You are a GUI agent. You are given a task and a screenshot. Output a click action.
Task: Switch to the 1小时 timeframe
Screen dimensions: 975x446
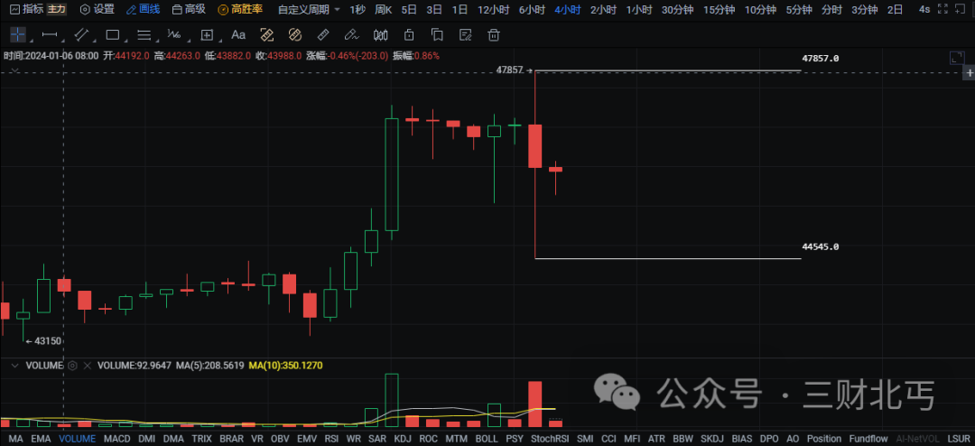(x=640, y=9)
